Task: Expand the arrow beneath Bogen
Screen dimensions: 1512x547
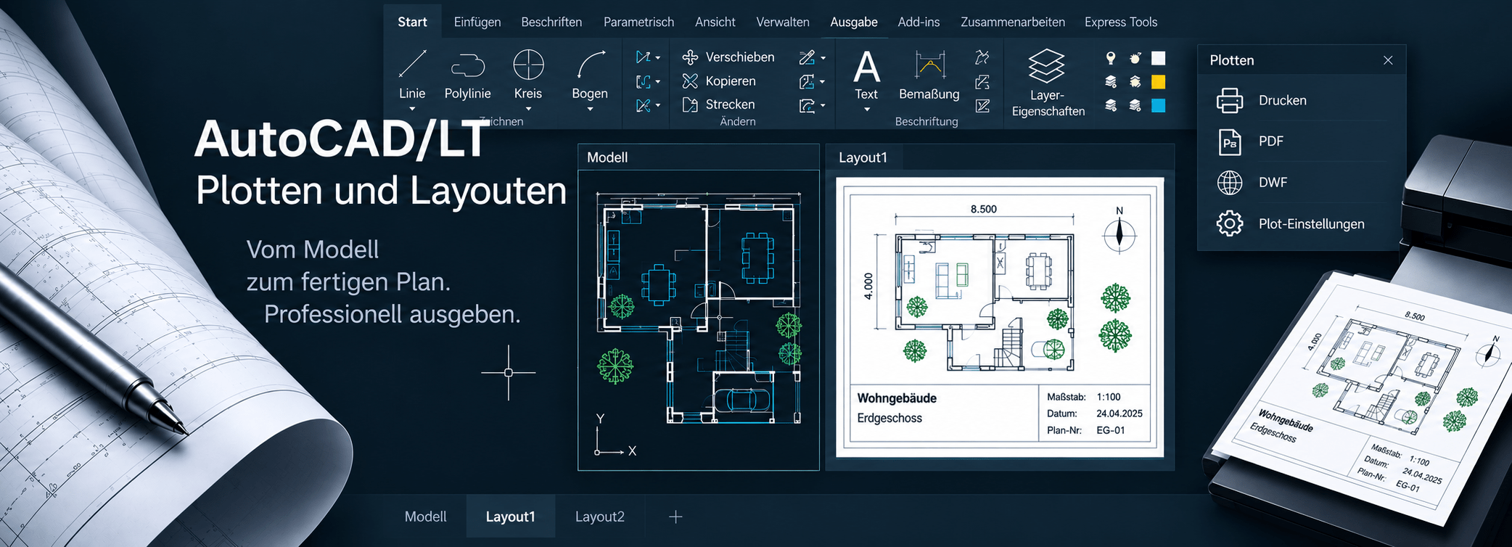Action: 590,110
